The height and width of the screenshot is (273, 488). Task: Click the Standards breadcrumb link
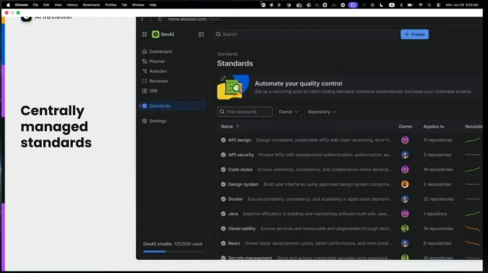point(228,54)
